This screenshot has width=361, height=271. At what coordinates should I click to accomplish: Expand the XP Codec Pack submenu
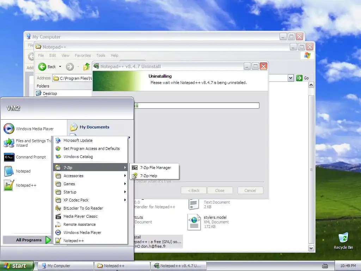[91, 200]
